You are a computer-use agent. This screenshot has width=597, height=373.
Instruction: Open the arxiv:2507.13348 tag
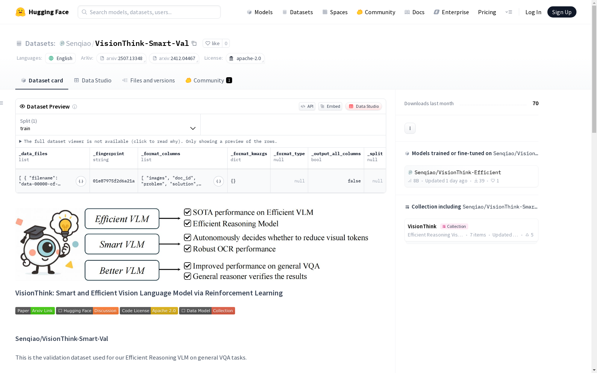pos(121,58)
